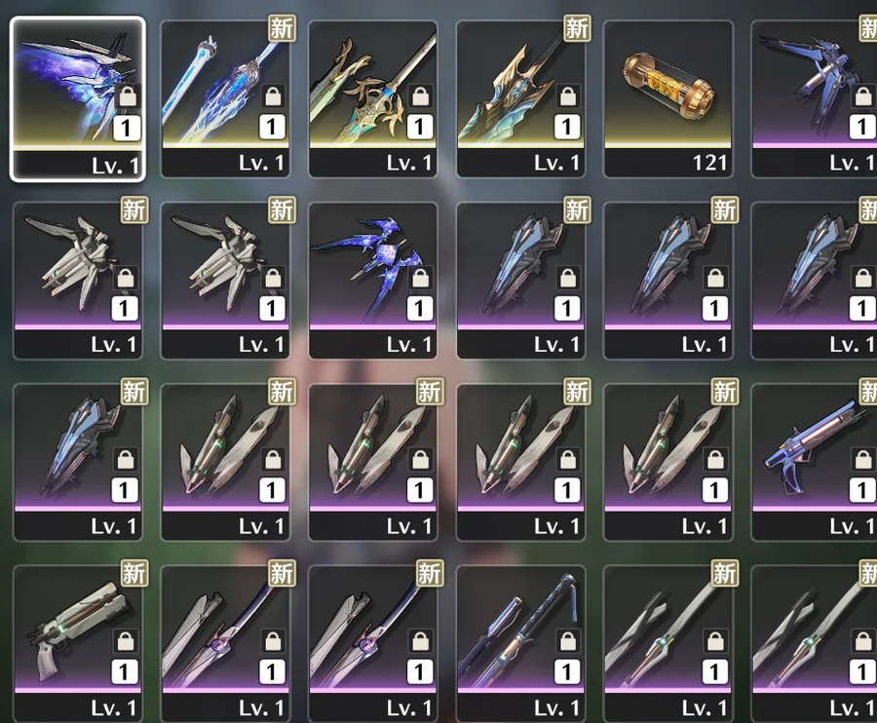Select the first white sword in bottom row
The height and width of the screenshot is (723, 877).
point(225,644)
